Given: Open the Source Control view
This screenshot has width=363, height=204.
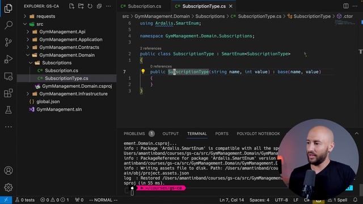Looking at the screenshot, I should (9, 42).
